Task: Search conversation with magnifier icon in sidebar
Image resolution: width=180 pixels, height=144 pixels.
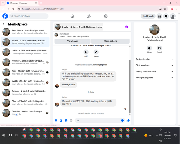Action: (159, 48)
